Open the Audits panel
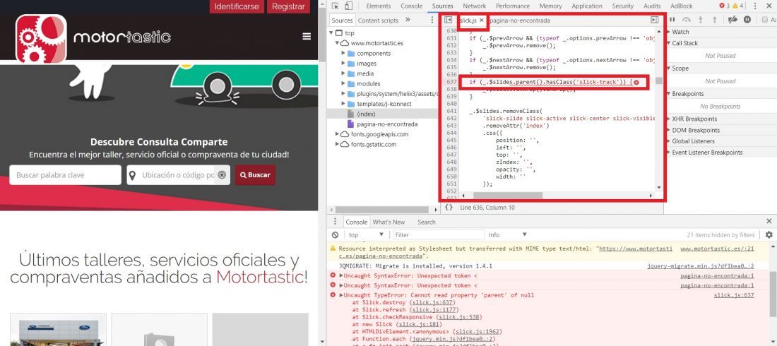 pos(652,6)
